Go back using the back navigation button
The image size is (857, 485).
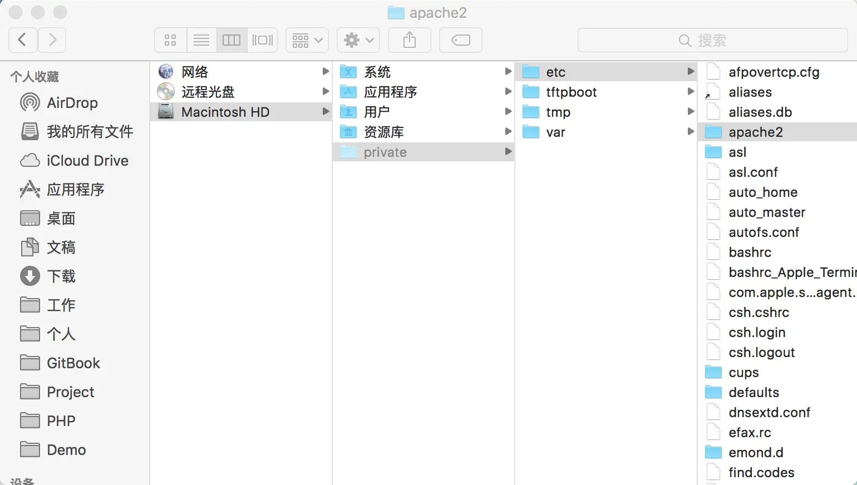(23, 39)
